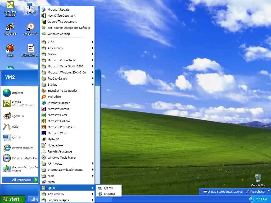Click MyPal 68 icon in Start menu left pane
The image size is (271, 203).
(x=7, y=116)
